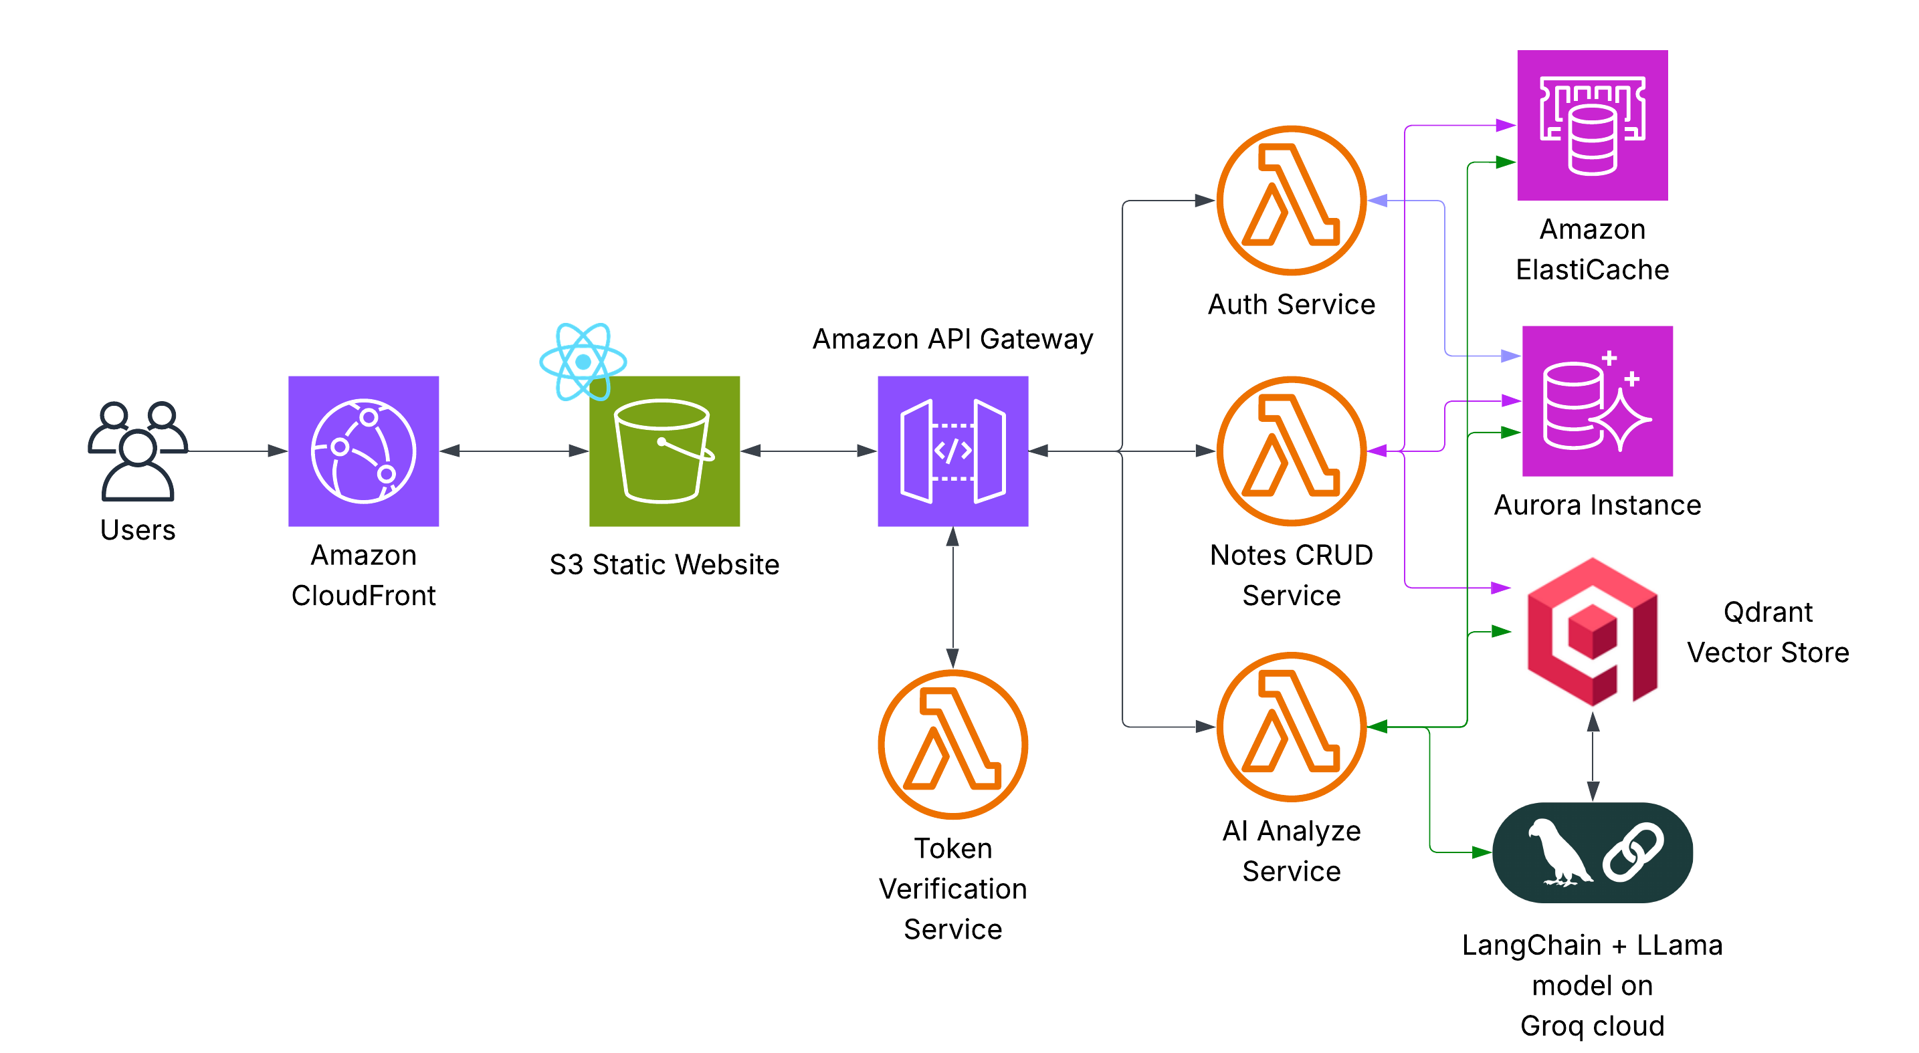Click the "AI Analyze Service" label
Viewport: 1919px width, 1053px height.
click(x=1291, y=850)
